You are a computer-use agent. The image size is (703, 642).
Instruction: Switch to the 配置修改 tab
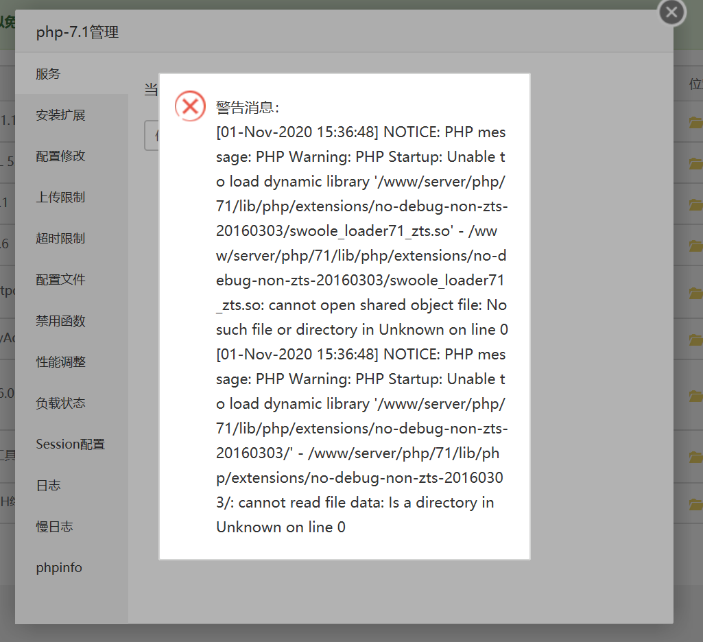(x=72, y=156)
